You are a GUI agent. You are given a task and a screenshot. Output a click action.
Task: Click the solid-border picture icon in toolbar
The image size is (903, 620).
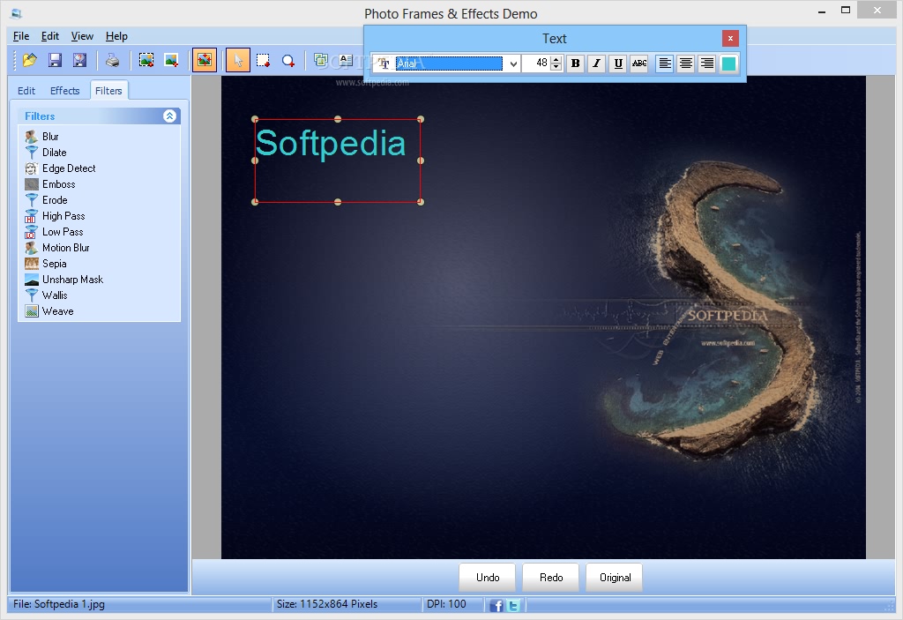tap(171, 60)
